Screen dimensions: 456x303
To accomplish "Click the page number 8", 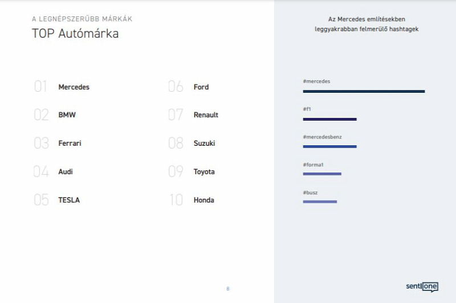I will (x=227, y=288).
